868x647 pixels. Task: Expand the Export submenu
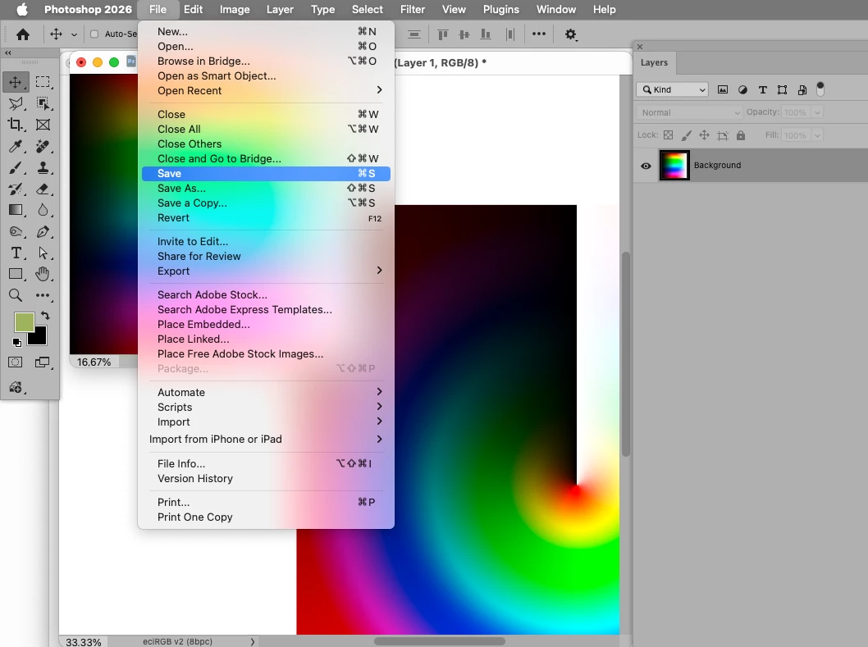coord(266,271)
